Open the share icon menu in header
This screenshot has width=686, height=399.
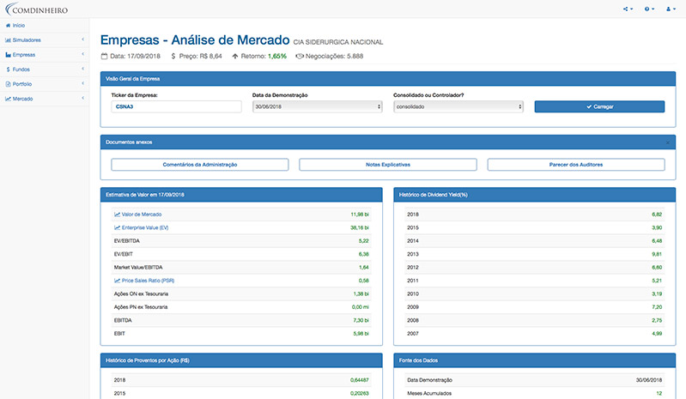[628, 9]
